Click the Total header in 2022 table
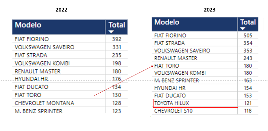The image size is (268, 131). (117, 25)
